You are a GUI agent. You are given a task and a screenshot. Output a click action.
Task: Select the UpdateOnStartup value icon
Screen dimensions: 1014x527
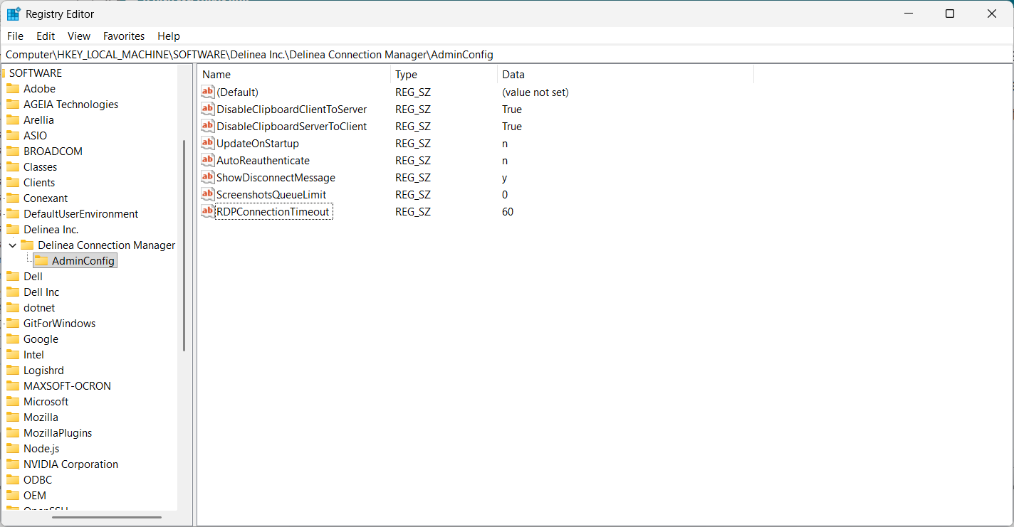tap(208, 143)
